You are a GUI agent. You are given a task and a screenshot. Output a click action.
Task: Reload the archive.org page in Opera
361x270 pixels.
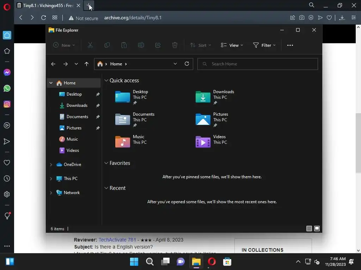tap(43, 18)
